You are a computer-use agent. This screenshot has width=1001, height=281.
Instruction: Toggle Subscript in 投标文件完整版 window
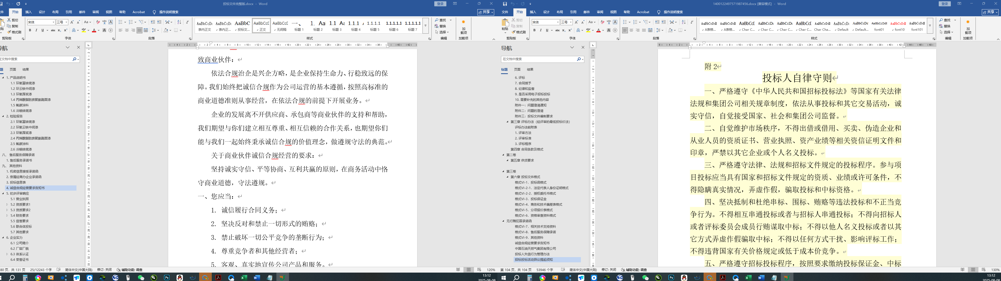pyautogui.click(x=59, y=30)
